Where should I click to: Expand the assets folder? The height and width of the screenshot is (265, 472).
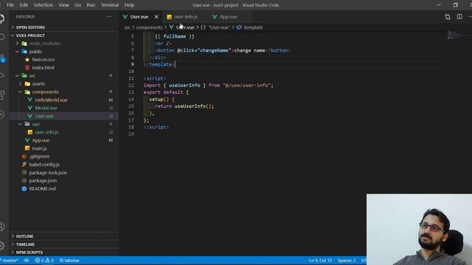click(x=38, y=84)
